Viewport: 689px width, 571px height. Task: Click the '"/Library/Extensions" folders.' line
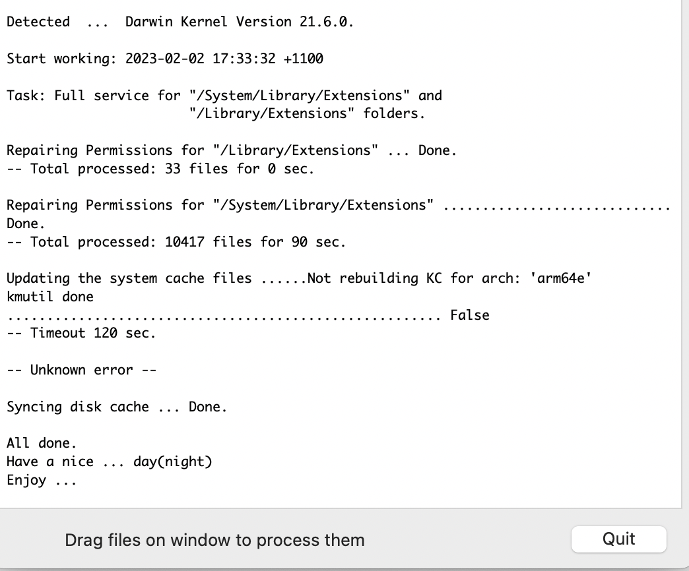(307, 113)
